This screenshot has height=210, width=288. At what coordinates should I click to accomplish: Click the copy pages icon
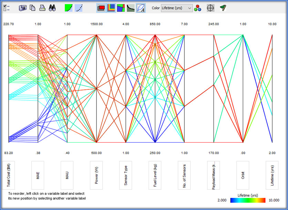(32, 8)
